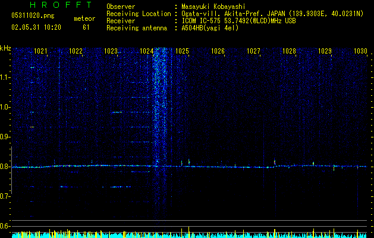The image size is (374, 238).
Task: Click the Receiver field label
Action: [121, 21]
